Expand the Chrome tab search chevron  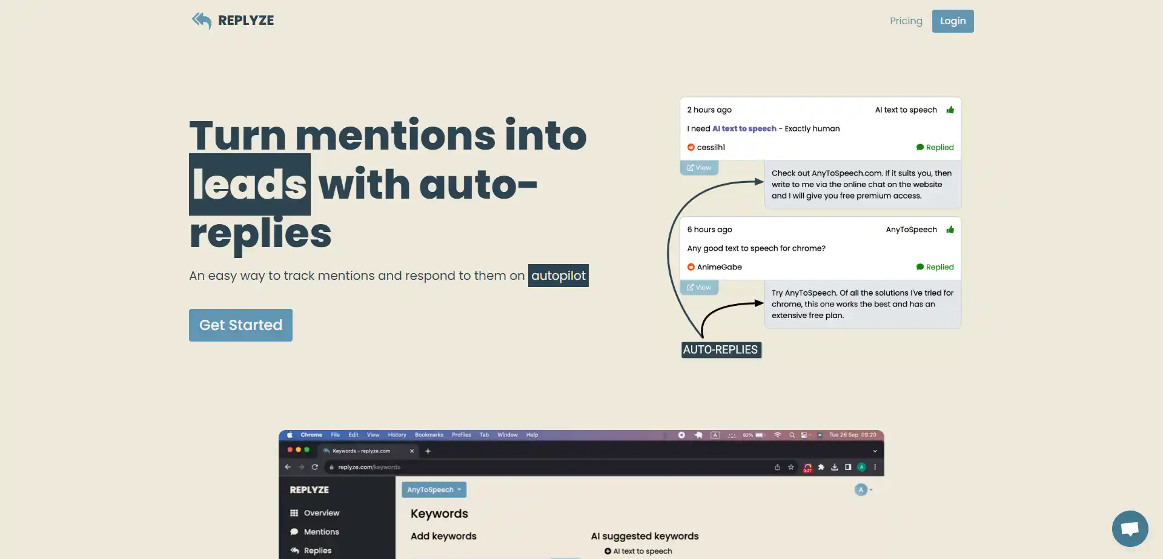(875, 451)
